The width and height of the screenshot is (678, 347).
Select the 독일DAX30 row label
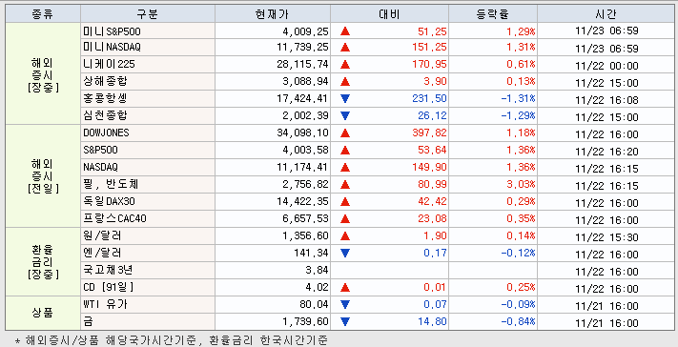point(109,201)
